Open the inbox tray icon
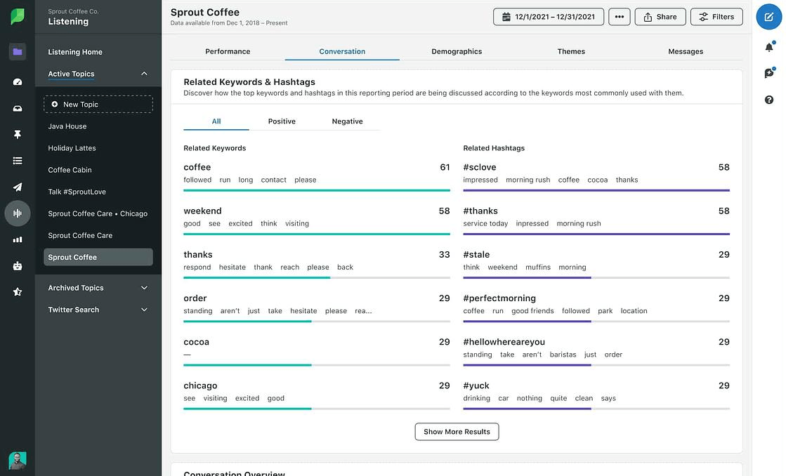Image resolution: width=786 pixels, height=476 pixels. click(x=18, y=108)
